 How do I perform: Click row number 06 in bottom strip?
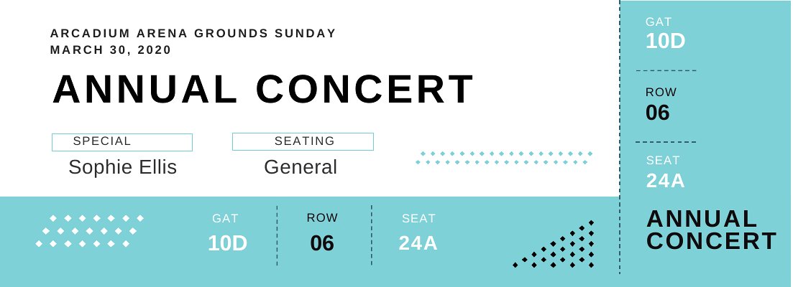[x=322, y=243]
